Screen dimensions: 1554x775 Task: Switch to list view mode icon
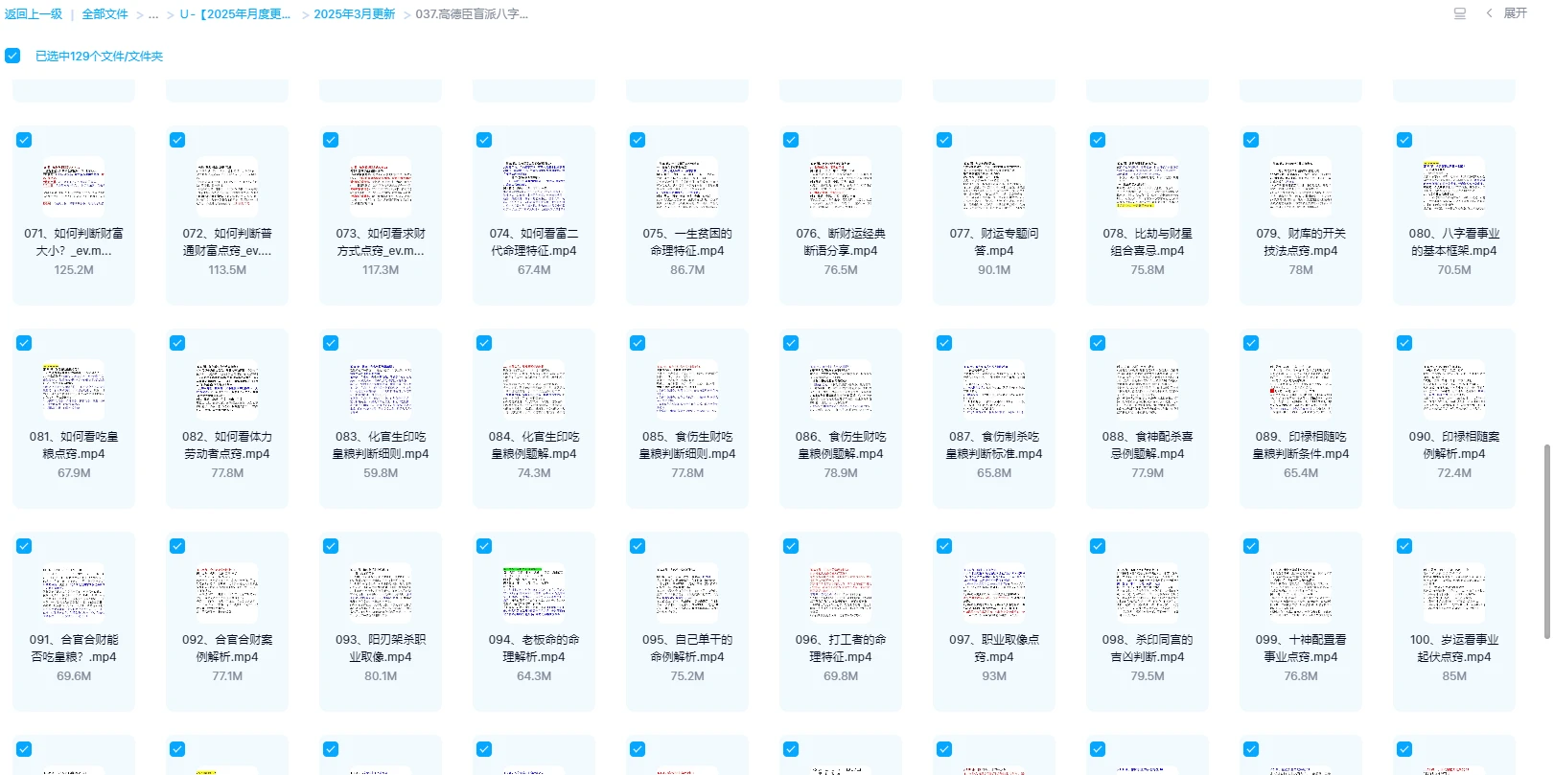[x=1459, y=13]
